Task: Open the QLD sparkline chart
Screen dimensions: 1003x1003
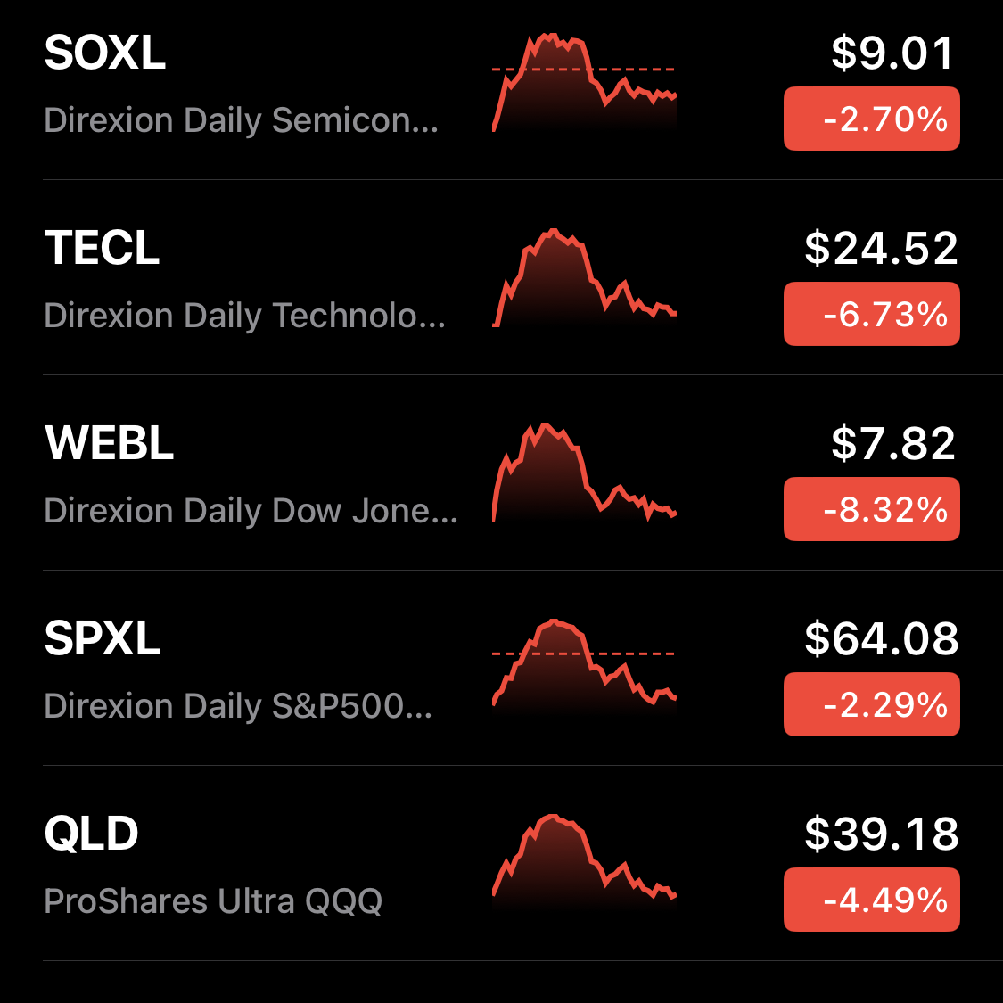Action: 584,860
